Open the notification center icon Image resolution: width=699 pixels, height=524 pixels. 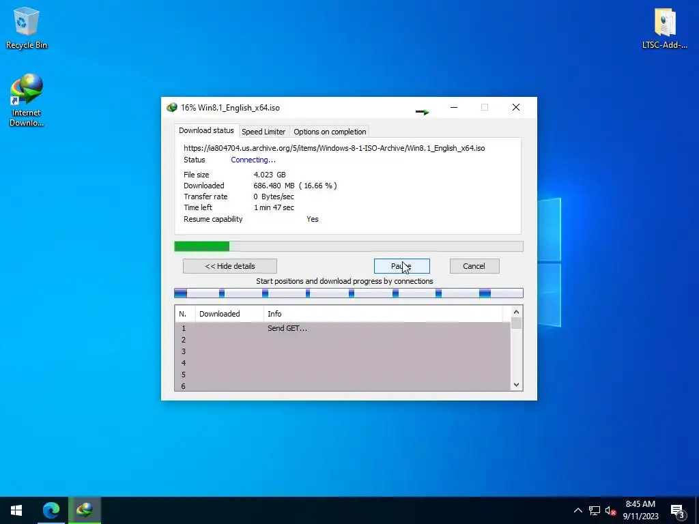point(678,510)
